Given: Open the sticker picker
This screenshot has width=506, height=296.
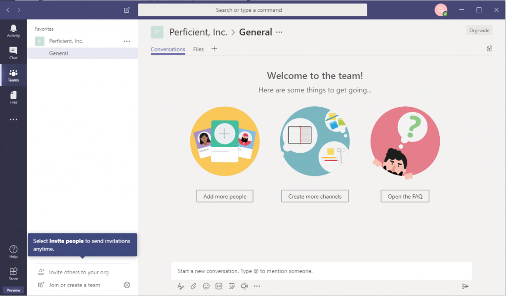Looking at the screenshot, I should click(x=231, y=286).
